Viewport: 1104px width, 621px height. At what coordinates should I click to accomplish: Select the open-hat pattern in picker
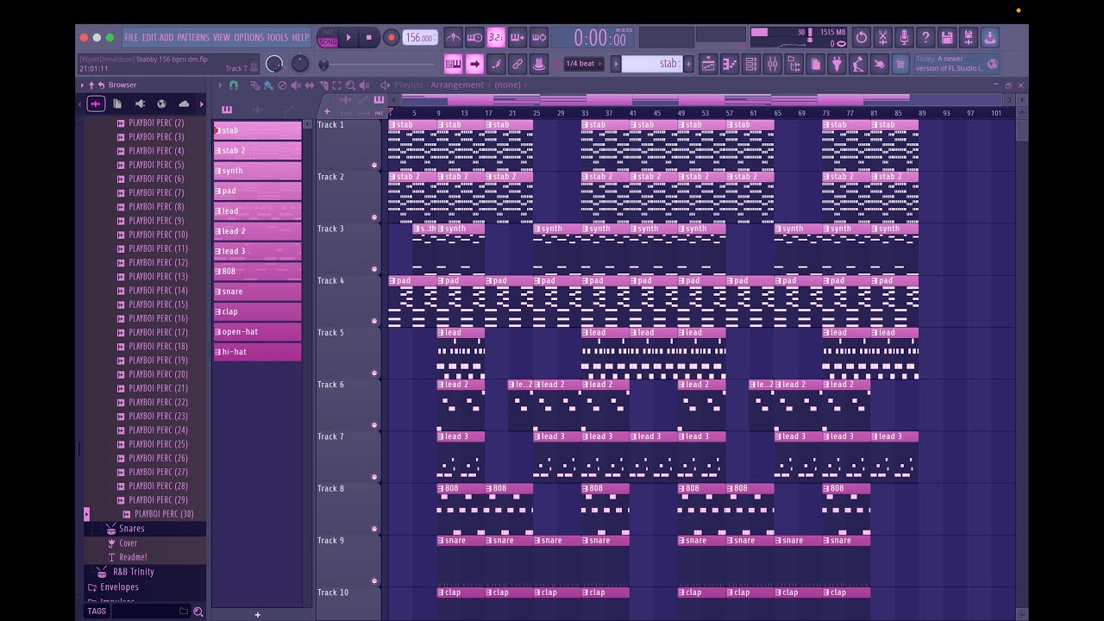(x=257, y=332)
